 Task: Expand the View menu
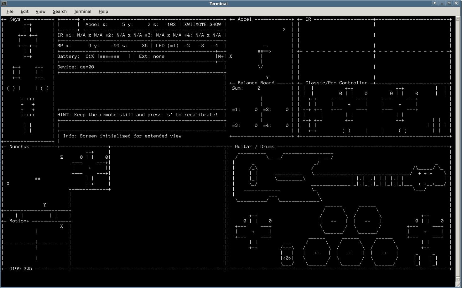coord(41,11)
